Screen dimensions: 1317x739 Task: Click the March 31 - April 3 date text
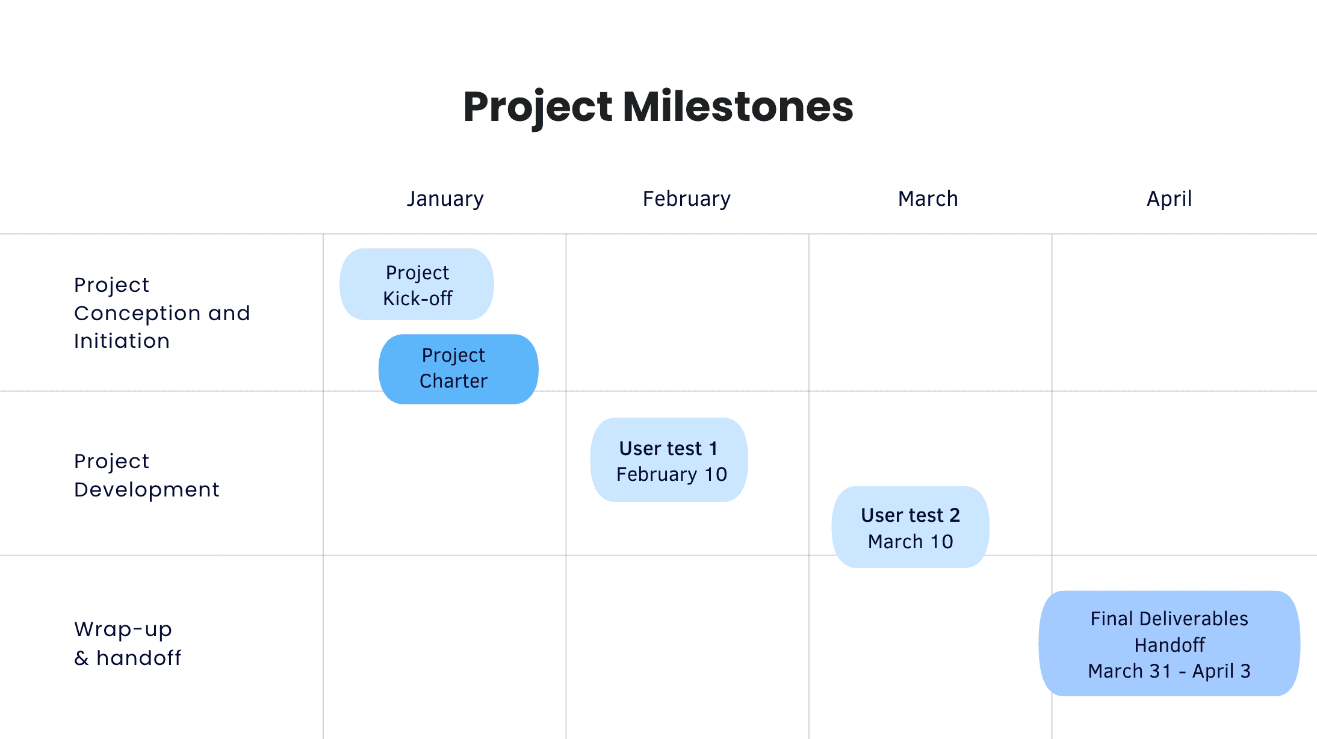click(x=1169, y=671)
